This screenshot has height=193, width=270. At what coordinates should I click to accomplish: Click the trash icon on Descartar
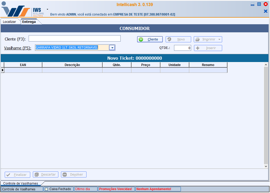(37, 175)
